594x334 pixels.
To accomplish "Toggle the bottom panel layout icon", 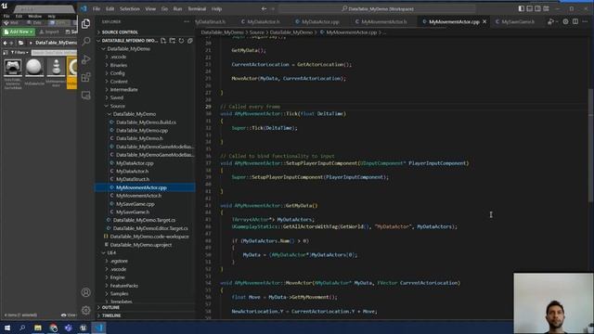I will (530, 8).
